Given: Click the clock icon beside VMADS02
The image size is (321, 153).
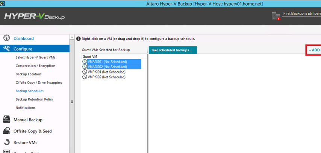Looking at the screenshot, I should coord(85,67).
